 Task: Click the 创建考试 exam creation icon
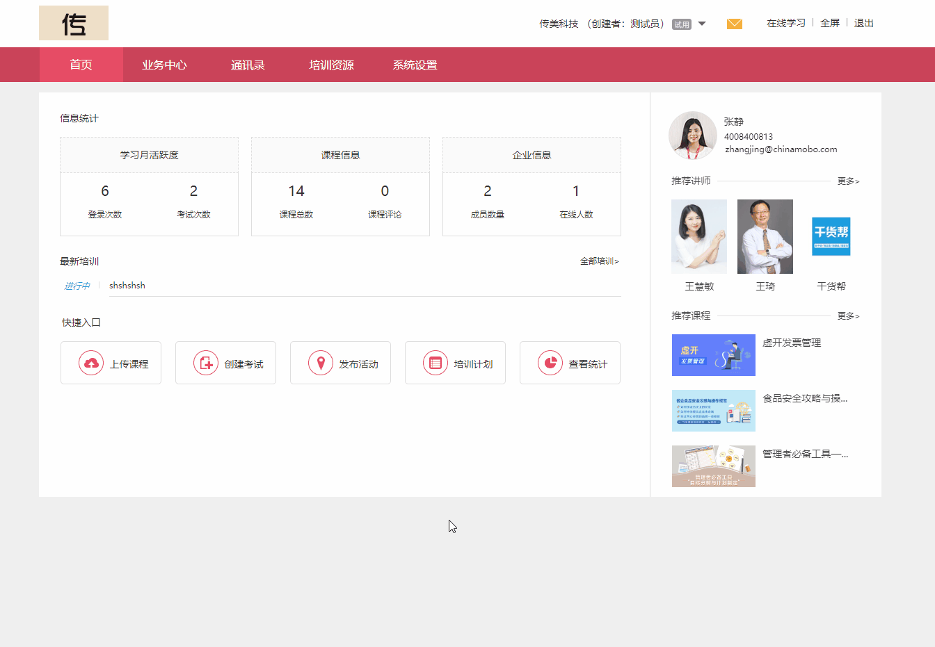(x=205, y=362)
